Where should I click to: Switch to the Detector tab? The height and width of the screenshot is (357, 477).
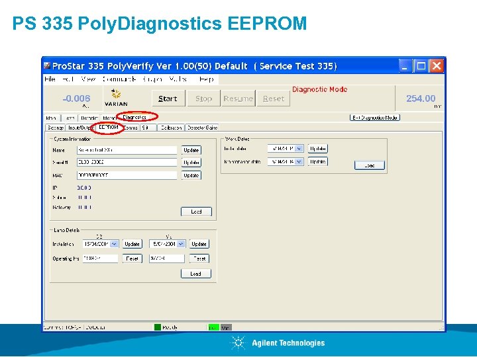(89, 118)
